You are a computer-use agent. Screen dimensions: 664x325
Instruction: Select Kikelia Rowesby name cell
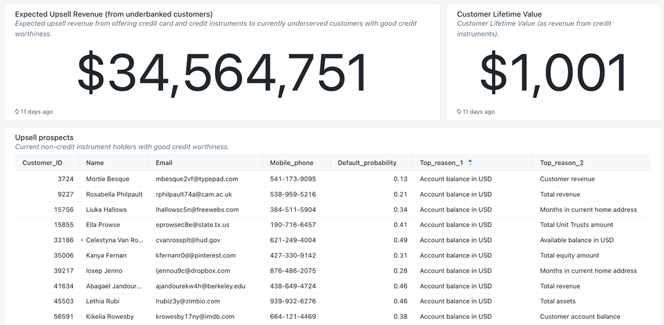point(110,317)
